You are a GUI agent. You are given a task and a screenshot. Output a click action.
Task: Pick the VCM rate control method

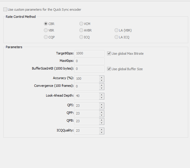[81, 24]
